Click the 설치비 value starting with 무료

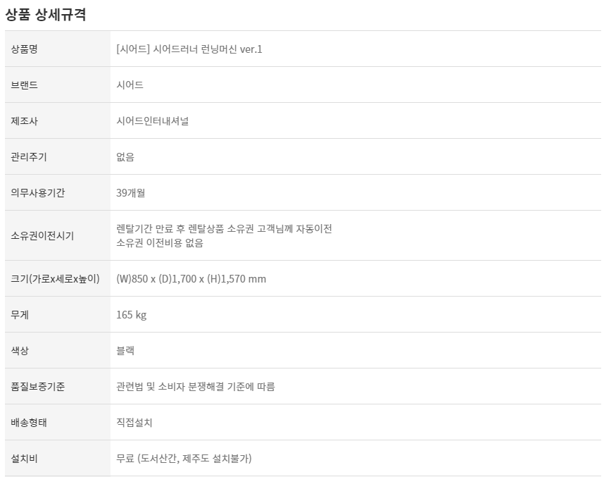tap(184, 459)
